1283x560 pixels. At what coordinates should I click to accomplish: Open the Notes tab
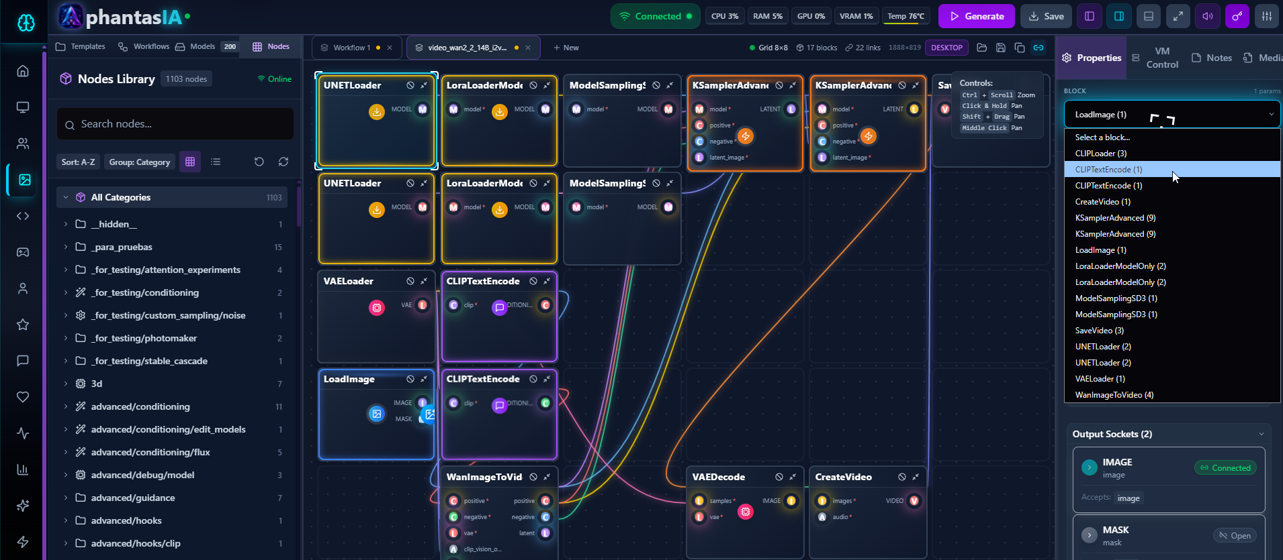(1212, 58)
